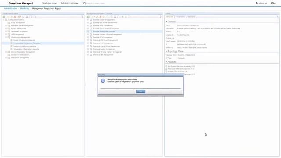This screenshot has height=158, width=281.
Task: Select Virtualization Infrastructure Aspects folder
Action: [26, 49]
